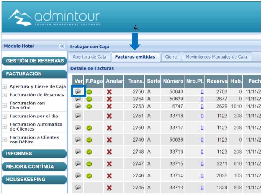Switch to the Apertura de Caja tab

tap(89, 57)
